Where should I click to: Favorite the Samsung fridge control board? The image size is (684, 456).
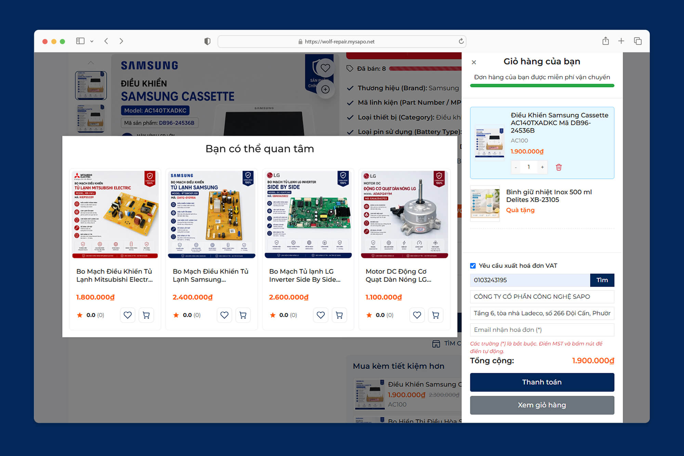[x=224, y=315]
